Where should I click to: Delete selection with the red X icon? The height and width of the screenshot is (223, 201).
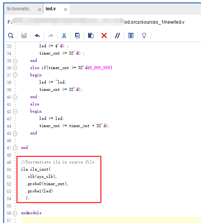click(x=104, y=36)
